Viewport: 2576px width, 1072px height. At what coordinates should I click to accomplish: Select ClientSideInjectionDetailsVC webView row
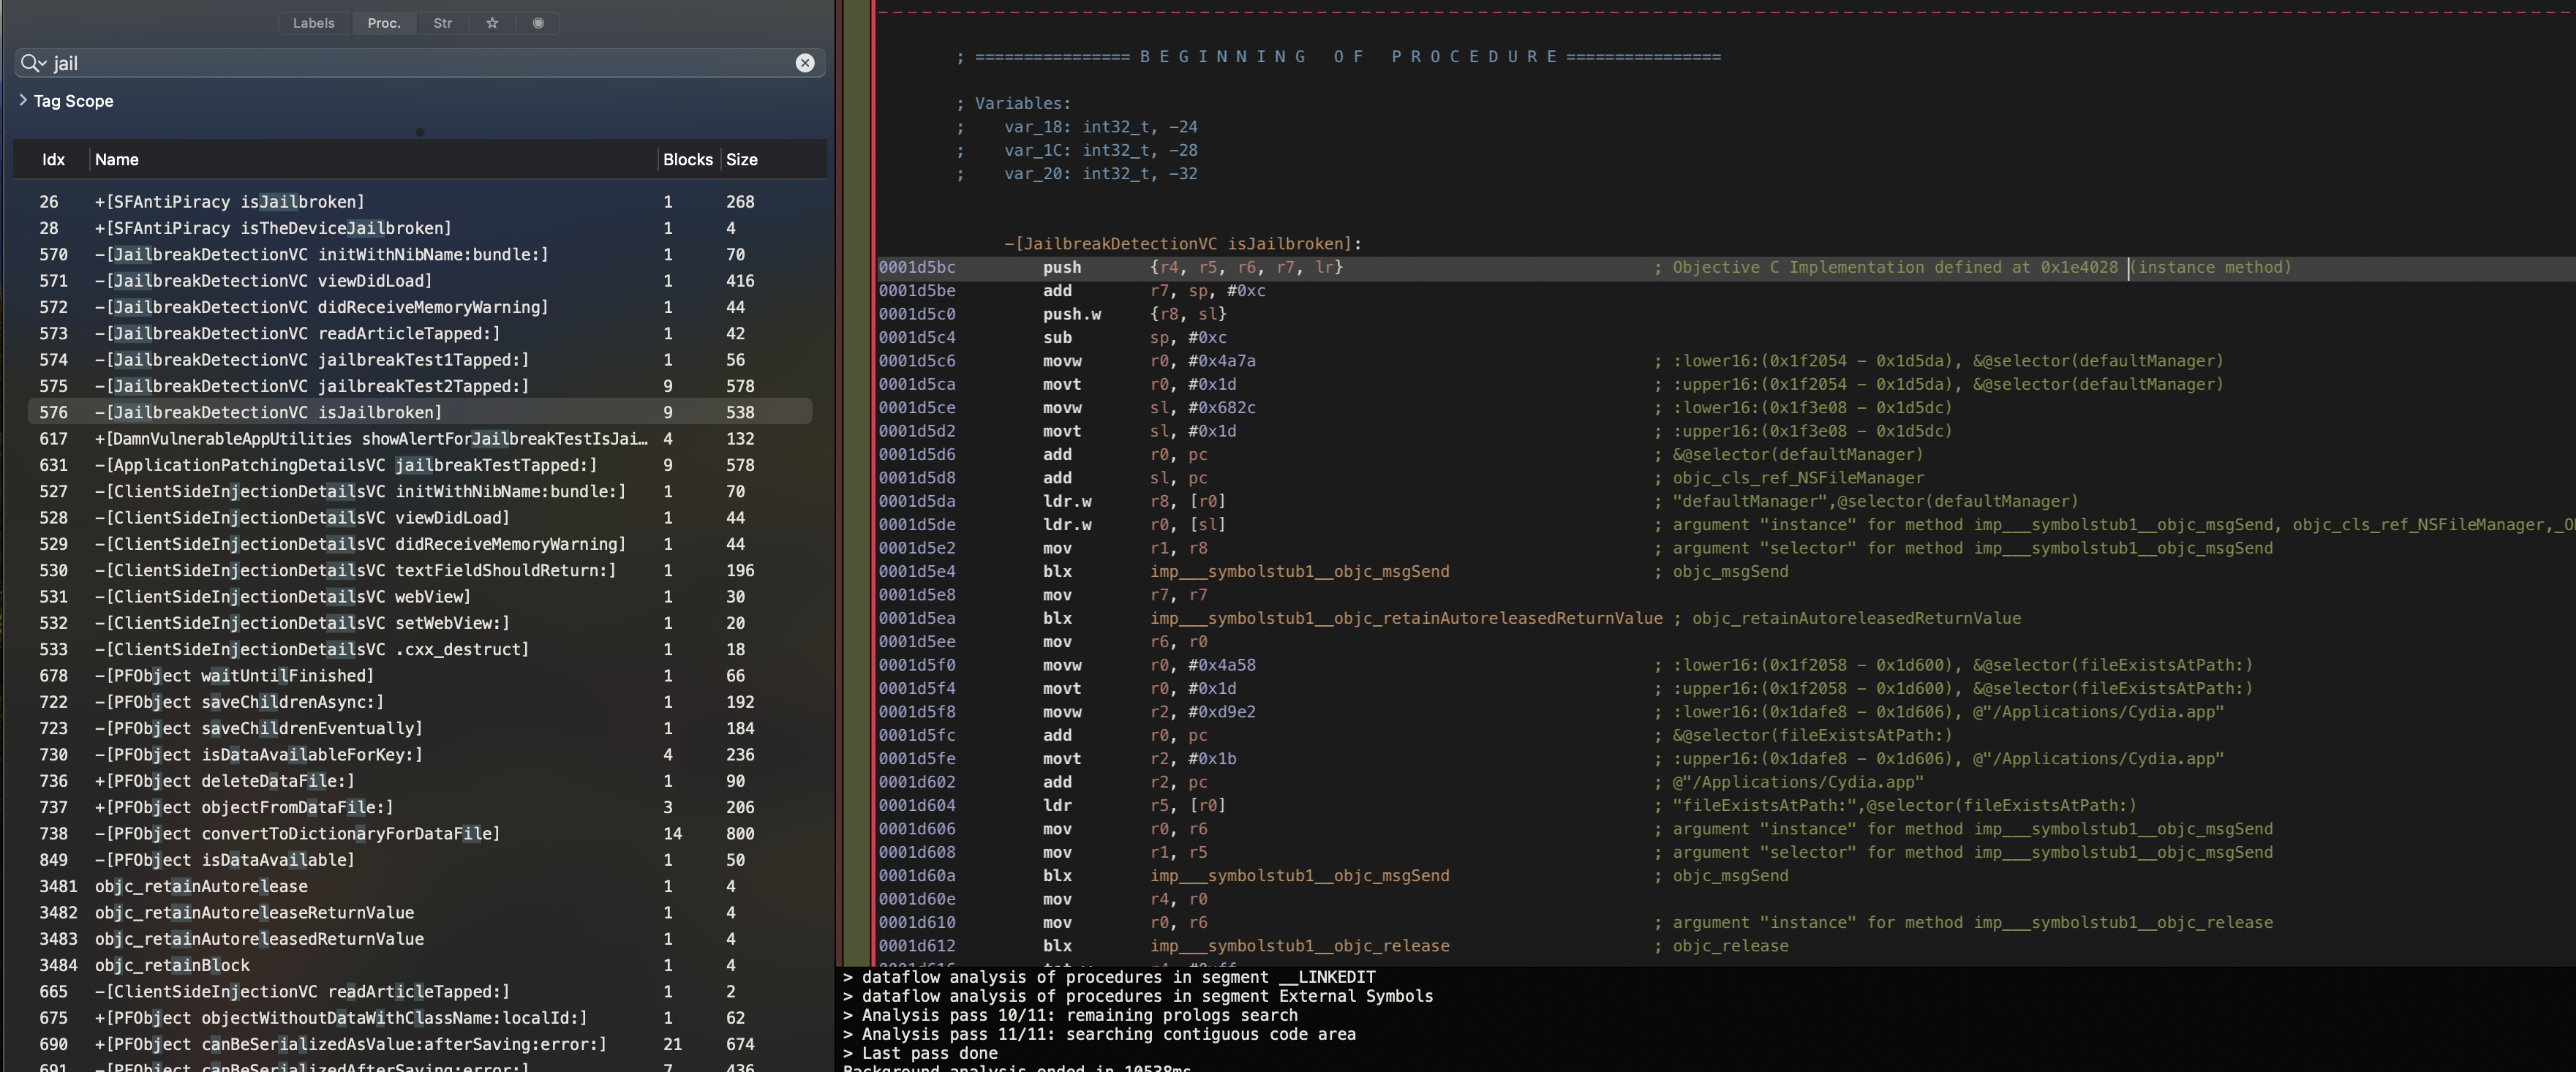click(420, 597)
